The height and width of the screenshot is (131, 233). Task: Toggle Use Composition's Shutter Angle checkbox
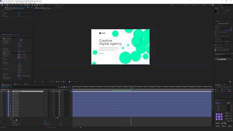[x=19, y=76]
